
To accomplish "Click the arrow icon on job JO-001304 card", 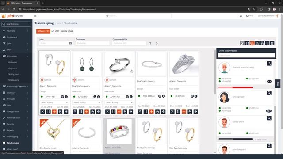I will point(195,111).
